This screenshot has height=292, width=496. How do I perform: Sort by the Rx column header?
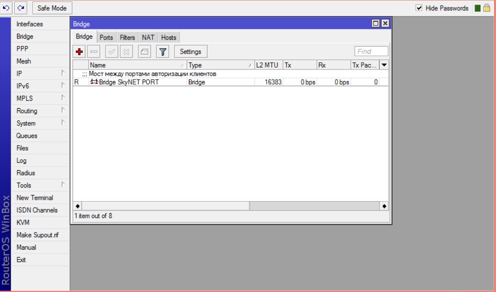334,65
